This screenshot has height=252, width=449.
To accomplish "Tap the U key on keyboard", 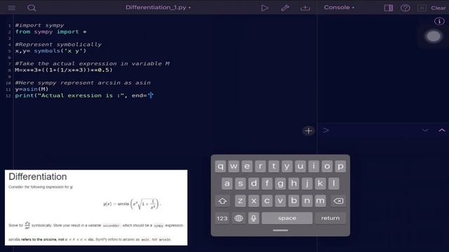I will pyautogui.click(x=300, y=167).
